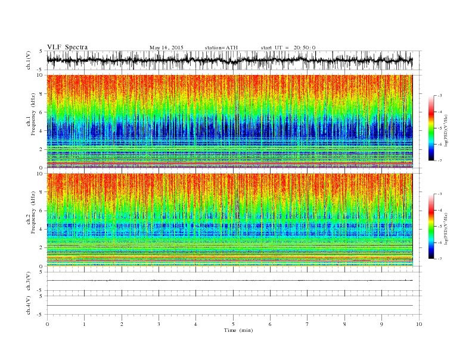Click the time axis tick label "10"
The image size is (472, 364).
419,324
